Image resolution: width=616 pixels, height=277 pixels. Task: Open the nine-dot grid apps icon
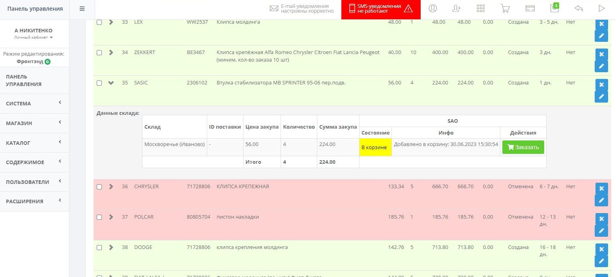tap(481, 9)
